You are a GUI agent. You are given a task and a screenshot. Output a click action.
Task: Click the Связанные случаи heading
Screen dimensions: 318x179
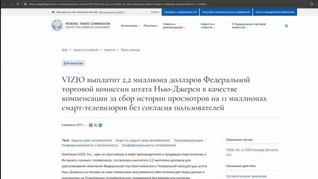click(x=239, y=140)
